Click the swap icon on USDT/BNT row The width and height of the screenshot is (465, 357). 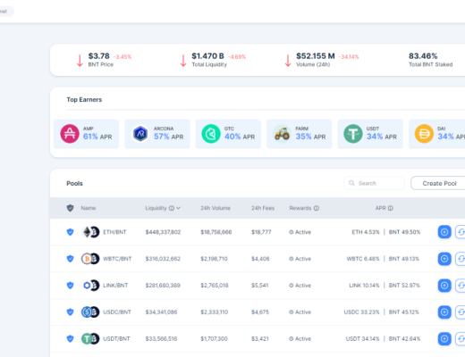pos(461,338)
